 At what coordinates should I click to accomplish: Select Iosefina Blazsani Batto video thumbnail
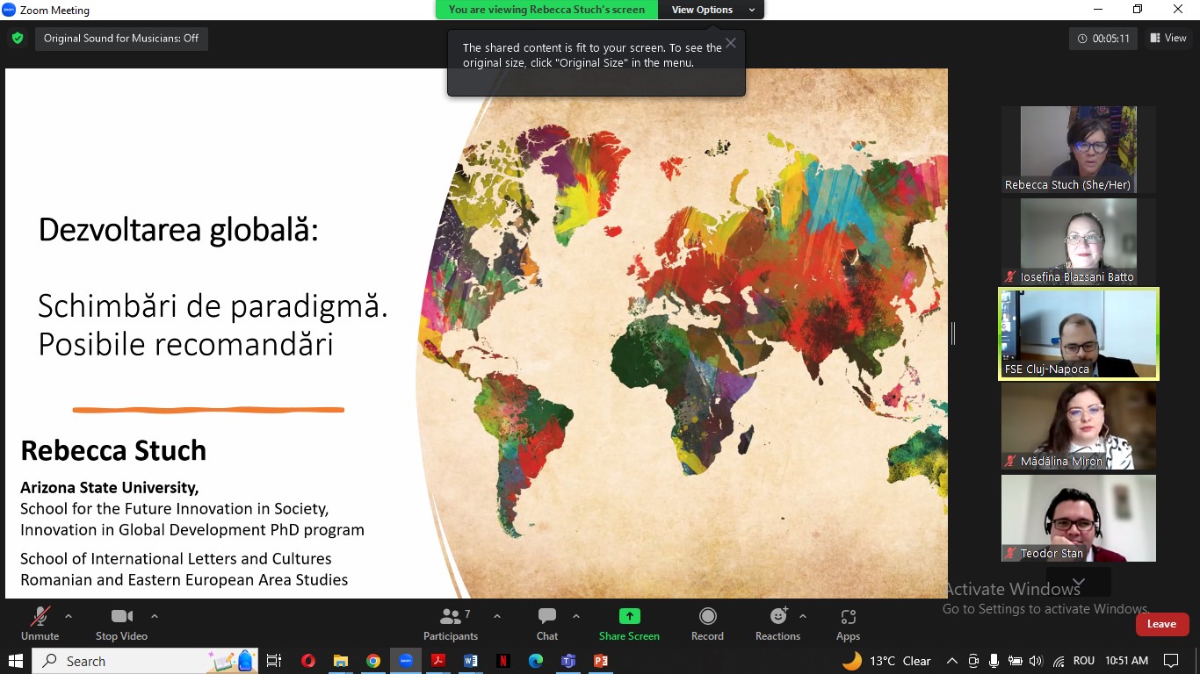click(1079, 241)
